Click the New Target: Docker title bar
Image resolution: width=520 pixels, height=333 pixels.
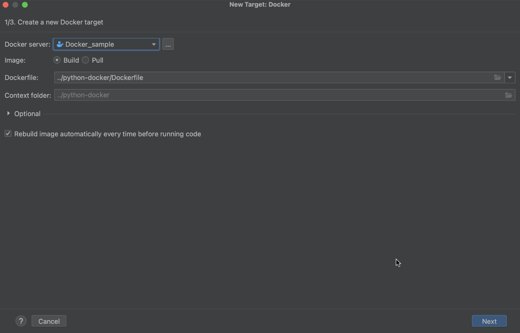coord(260,4)
